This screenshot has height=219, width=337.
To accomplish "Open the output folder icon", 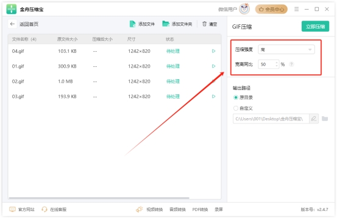I will click(x=325, y=119).
